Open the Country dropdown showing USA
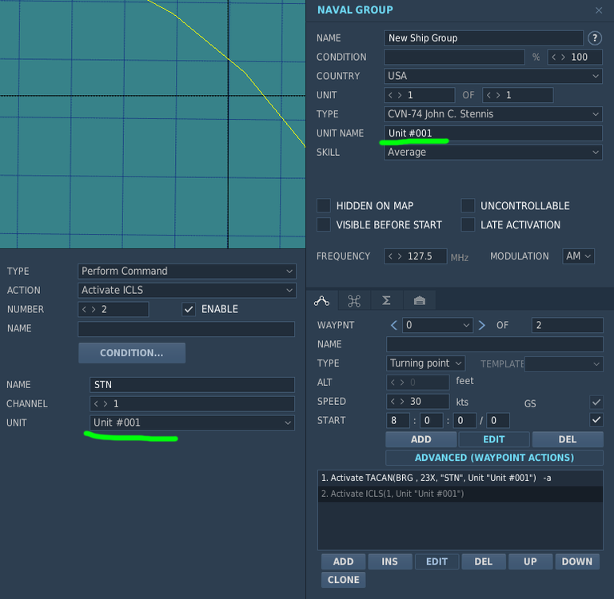The height and width of the screenshot is (599, 614). [x=493, y=76]
